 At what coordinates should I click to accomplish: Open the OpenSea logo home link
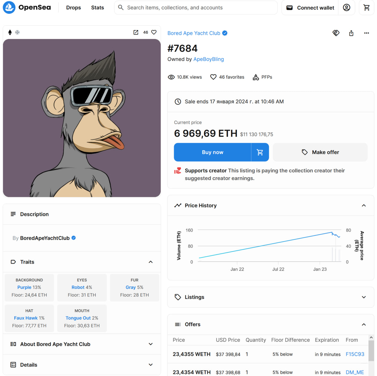pyautogui.click(x=27, y=7)
